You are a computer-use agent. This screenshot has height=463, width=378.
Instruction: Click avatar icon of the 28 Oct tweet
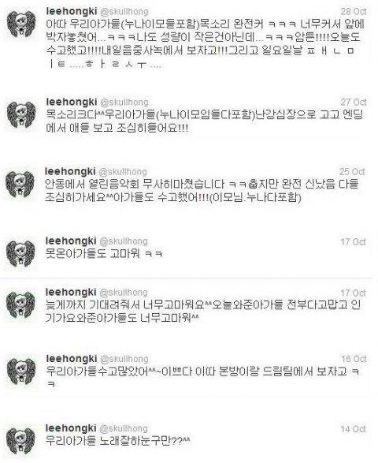[x=21, y=24]
